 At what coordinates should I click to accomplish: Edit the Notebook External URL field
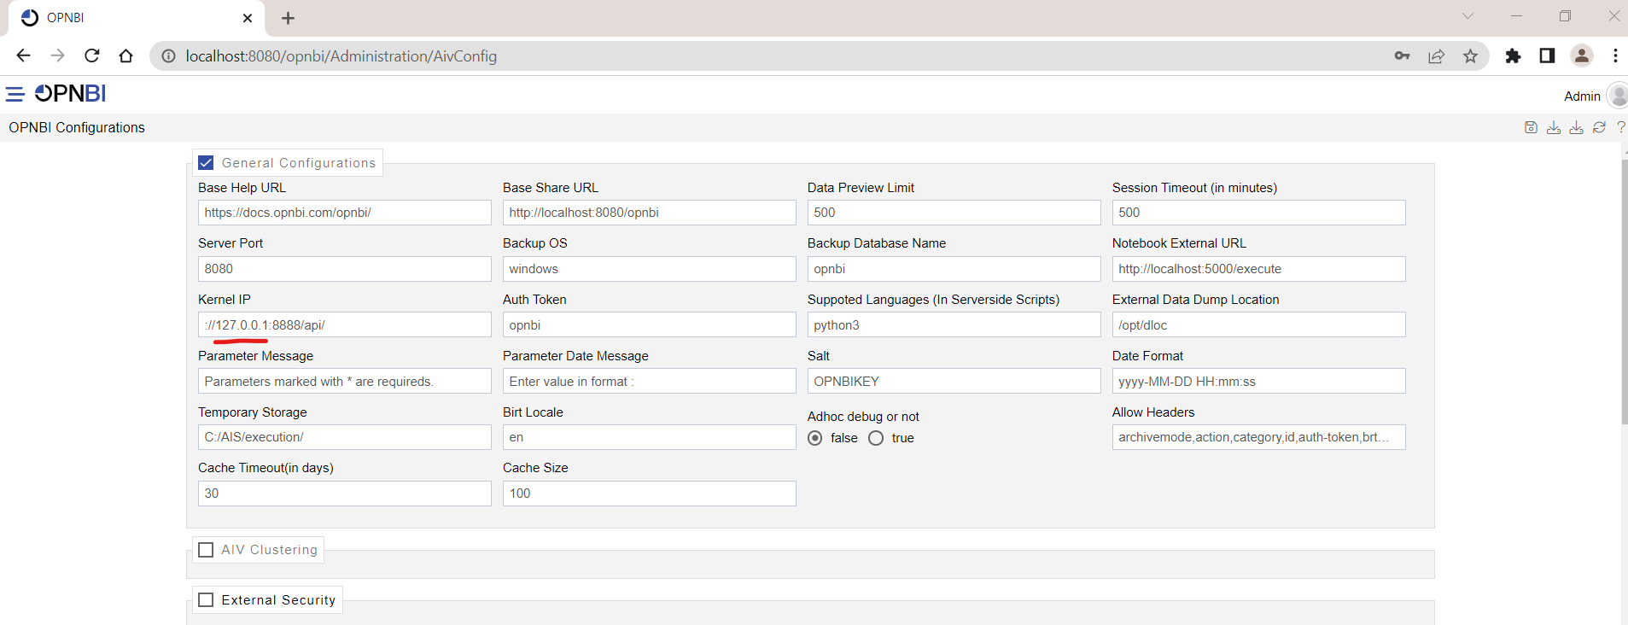click(x=1259, y=269)
